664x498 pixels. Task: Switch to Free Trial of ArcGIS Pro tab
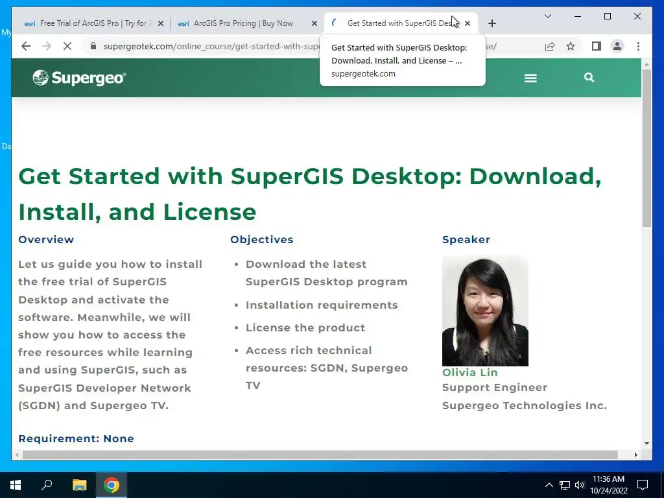click(x=93, y=23)
